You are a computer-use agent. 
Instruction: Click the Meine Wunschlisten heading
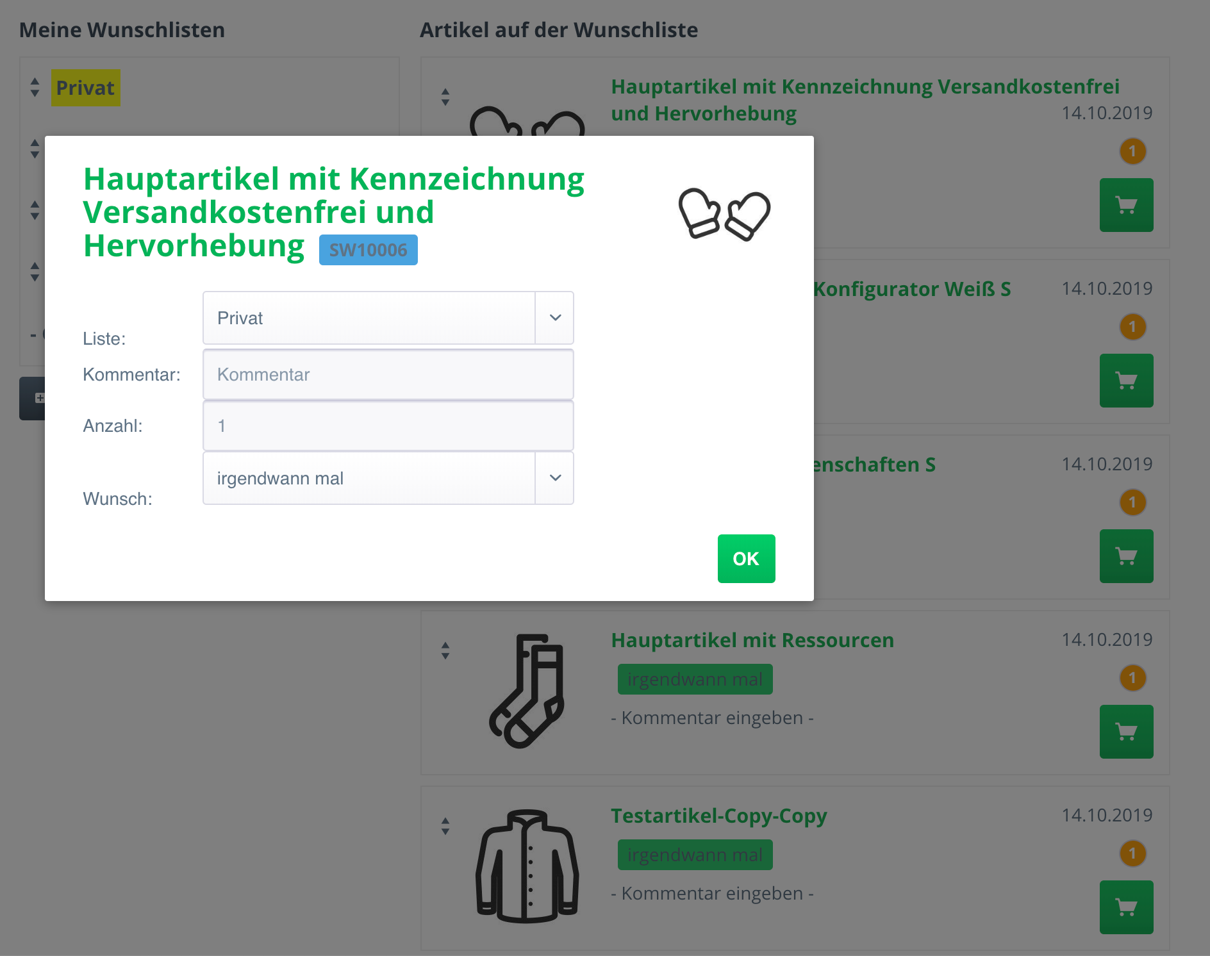[x=122, y=30]
